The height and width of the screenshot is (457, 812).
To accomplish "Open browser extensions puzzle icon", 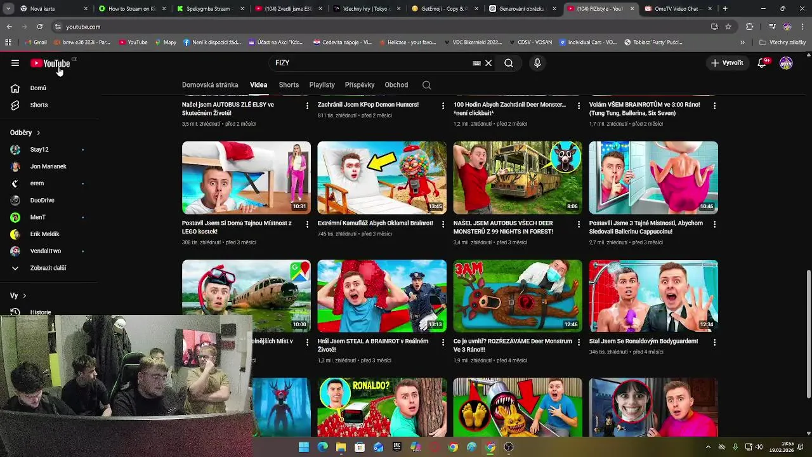I will pyautogui.click(x=750, y=27).
